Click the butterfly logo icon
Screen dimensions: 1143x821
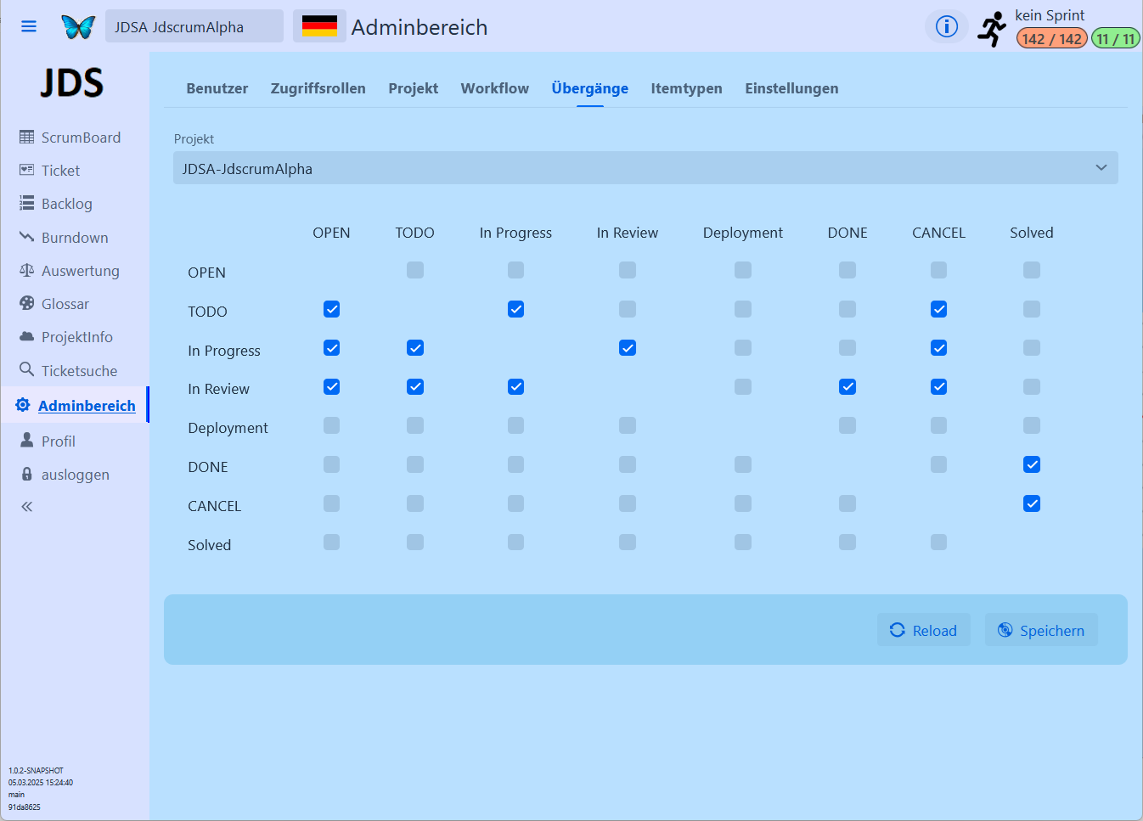(x=78, y=27)
